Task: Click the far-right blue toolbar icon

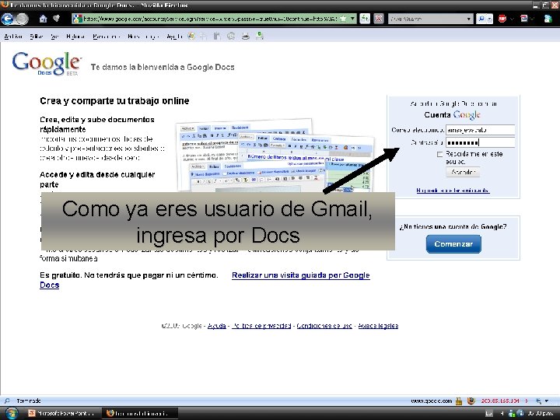Action: [x=548, y=19]
